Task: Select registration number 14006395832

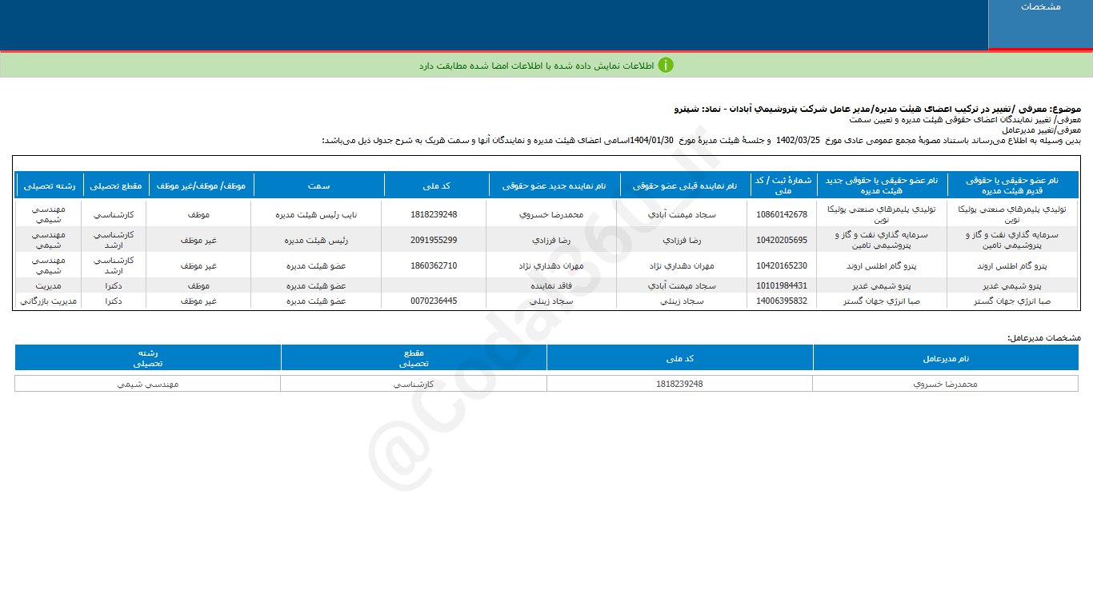Action: (x=782, y=301)
